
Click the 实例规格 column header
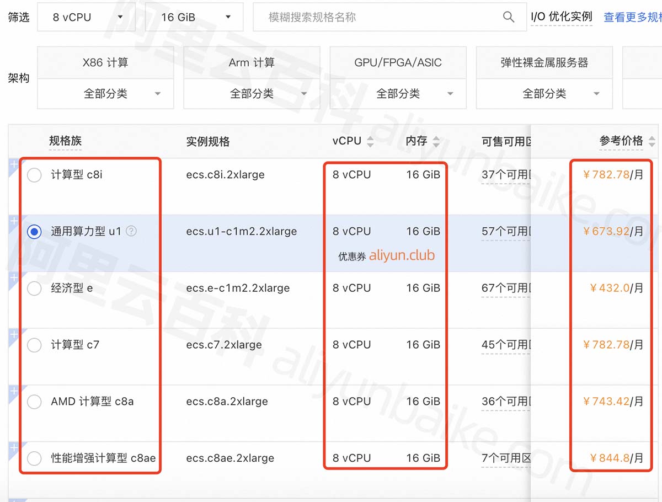(208, 142)
